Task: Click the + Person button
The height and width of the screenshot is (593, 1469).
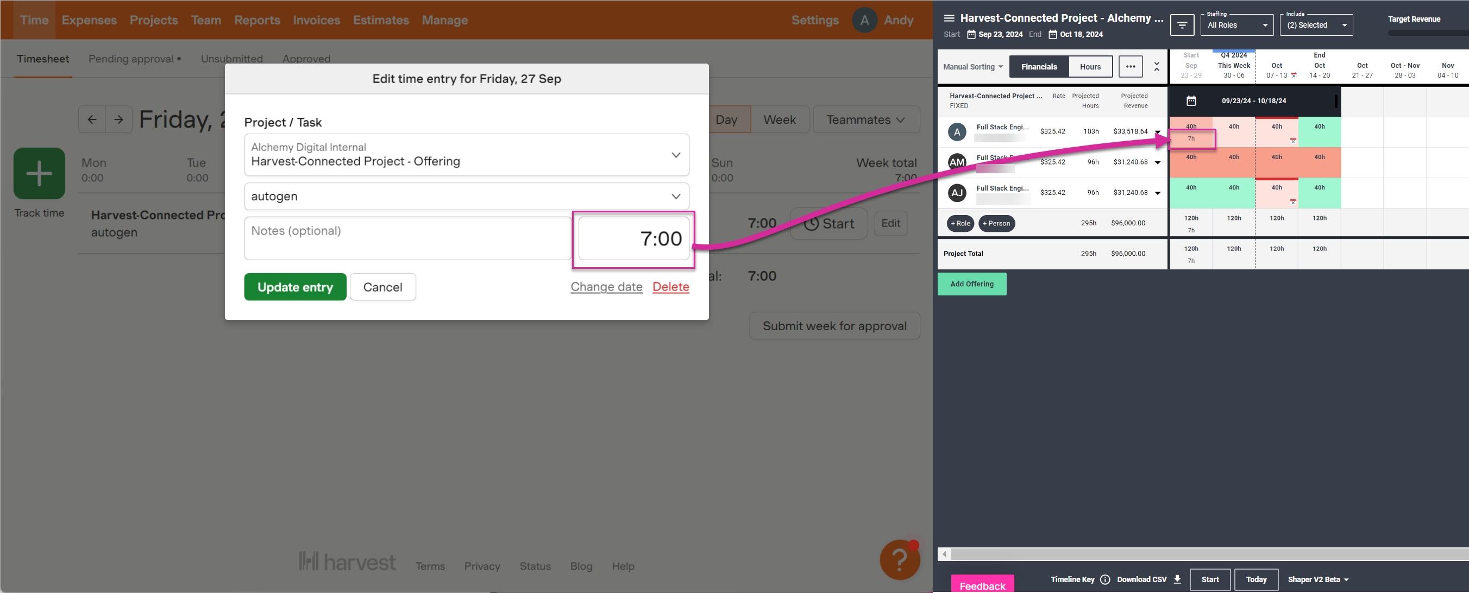Action: (x=996, y=224)
